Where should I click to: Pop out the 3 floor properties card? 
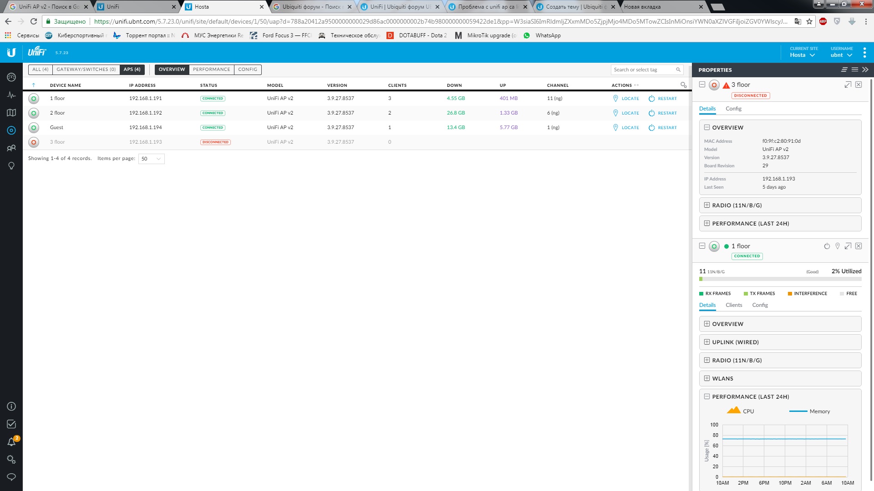(848, 85)
